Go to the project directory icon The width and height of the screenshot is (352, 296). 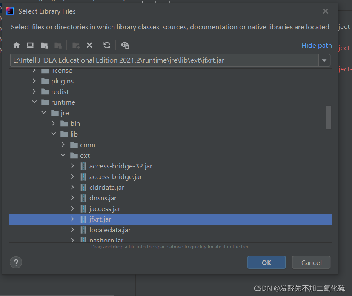pyautogui.click(x=44, y=46)
